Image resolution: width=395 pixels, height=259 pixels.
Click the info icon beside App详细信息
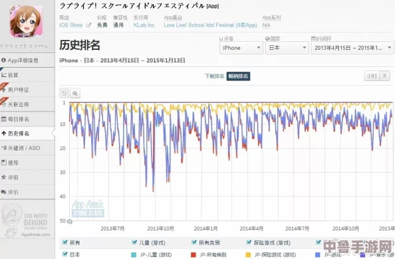(x=3, y=60)
